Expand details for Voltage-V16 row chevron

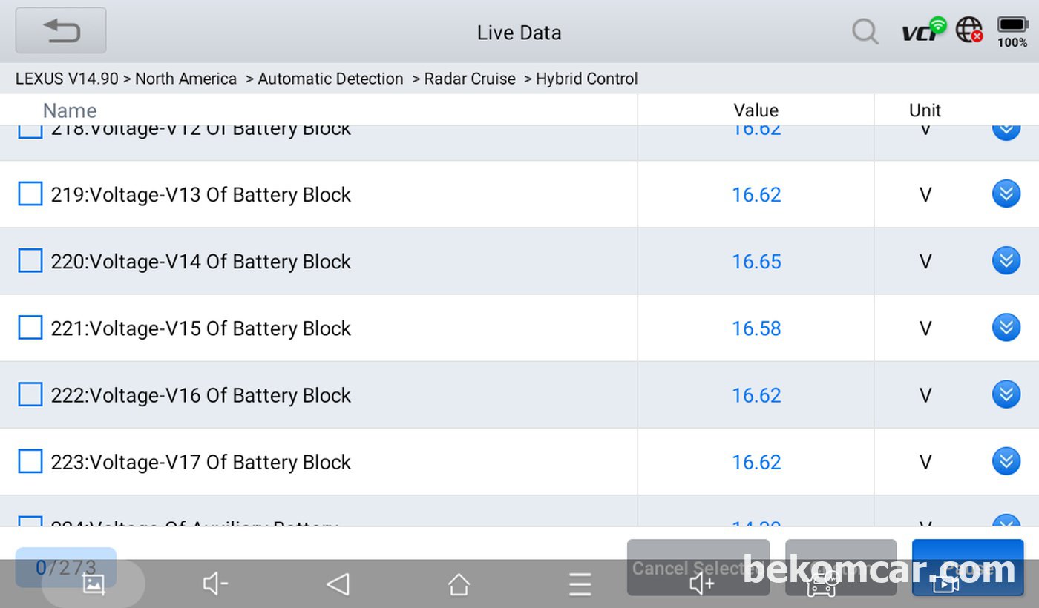pyautogui.click(x=1006, y=394)
